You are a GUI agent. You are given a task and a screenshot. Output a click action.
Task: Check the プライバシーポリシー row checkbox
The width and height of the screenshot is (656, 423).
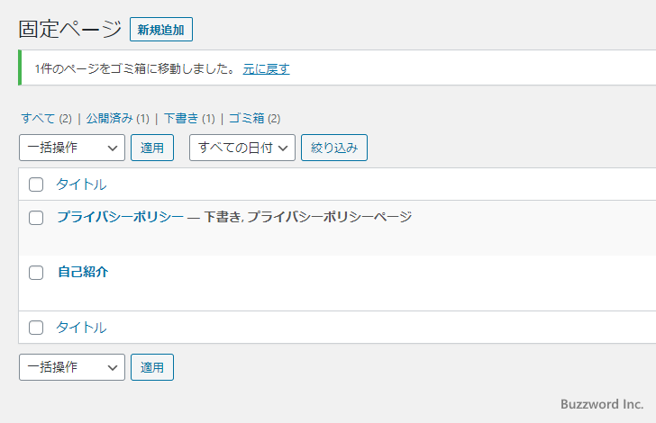tap(36, 217)
